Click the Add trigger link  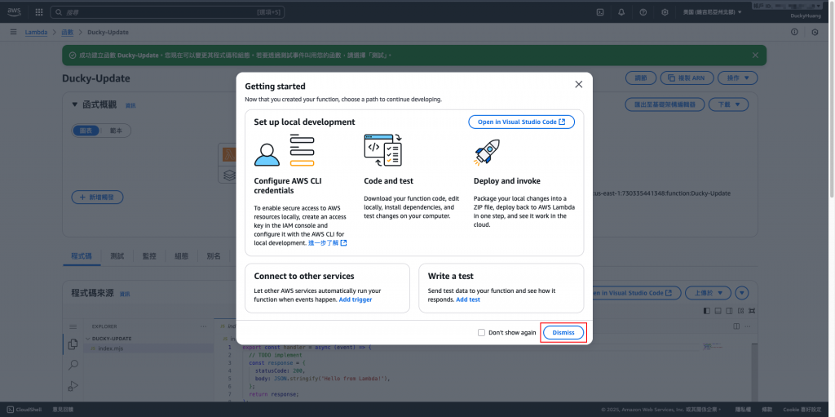click(x=356, y=299)
